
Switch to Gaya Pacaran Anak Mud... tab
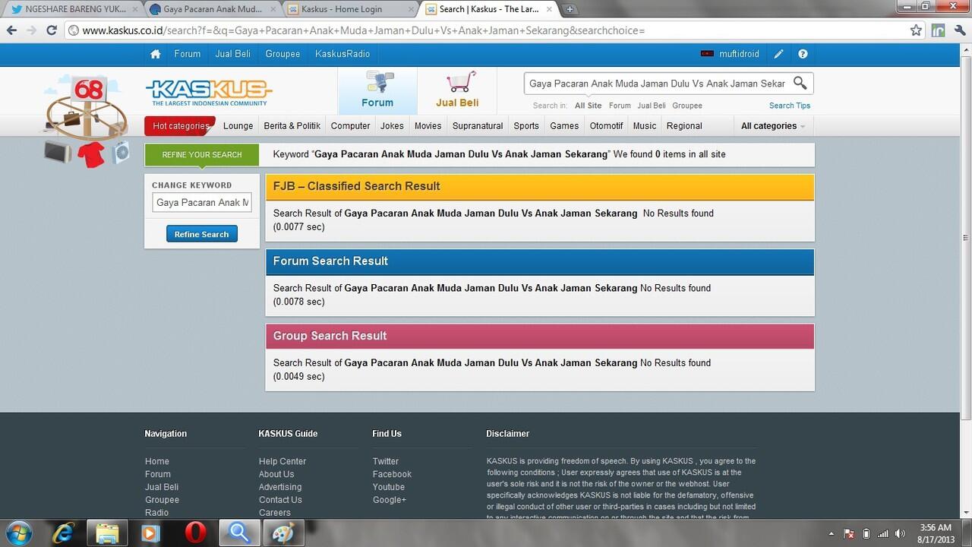(x=213, y=9)
